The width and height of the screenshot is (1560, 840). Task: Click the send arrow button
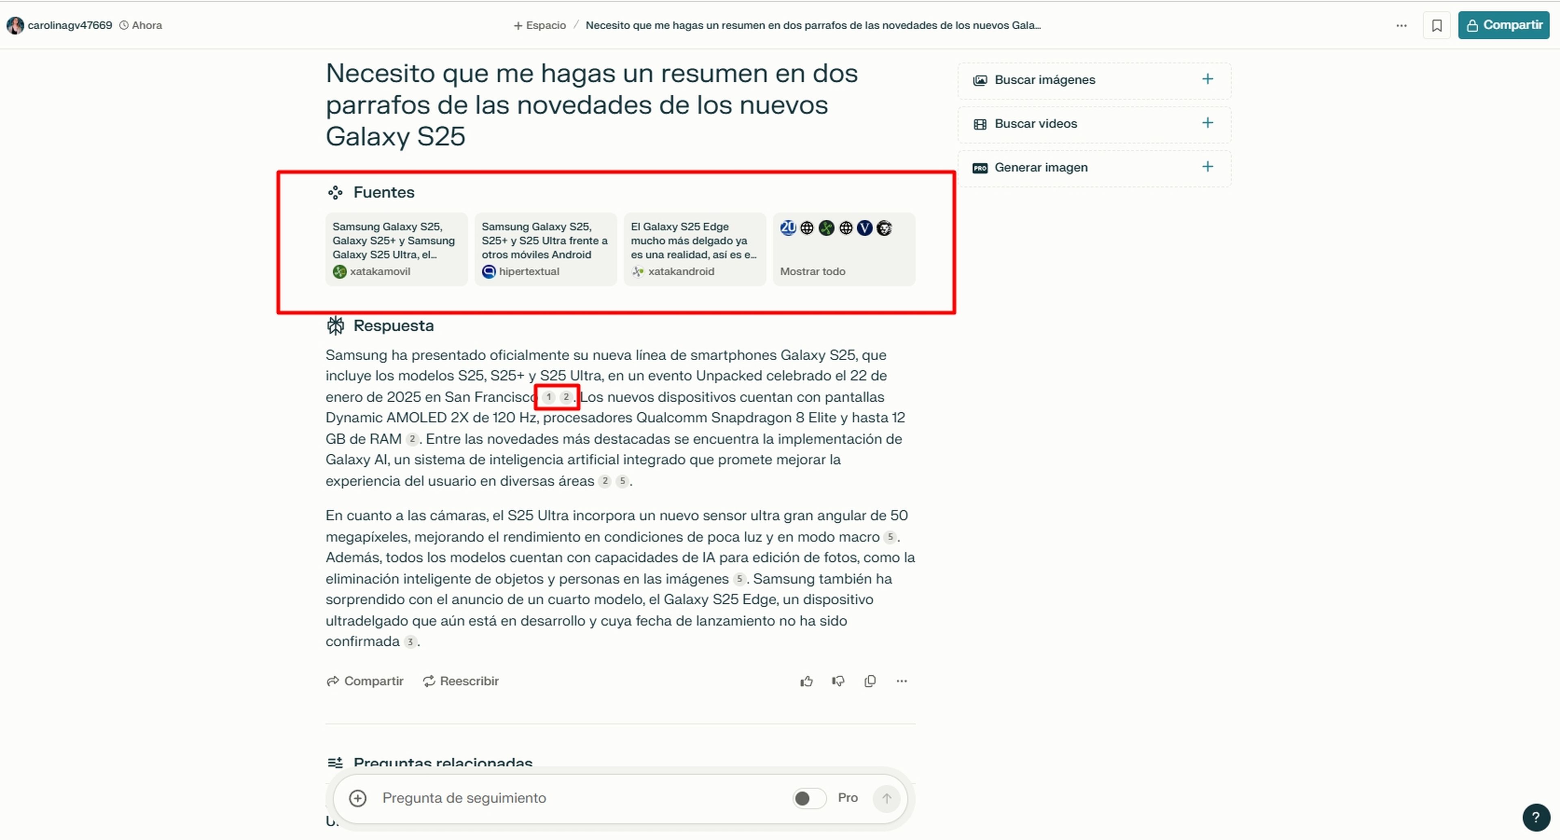(886, 799)
